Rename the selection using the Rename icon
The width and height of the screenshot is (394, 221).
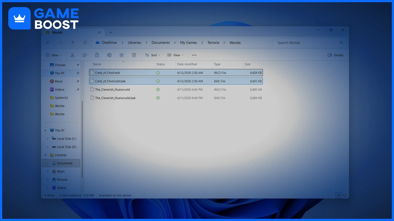109,55
